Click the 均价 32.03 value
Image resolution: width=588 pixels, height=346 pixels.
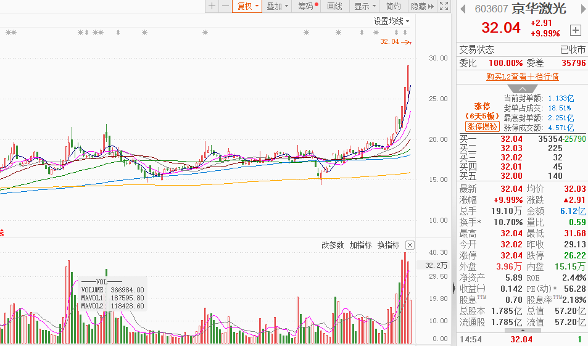pyautogui.click(x=575, y=189)
